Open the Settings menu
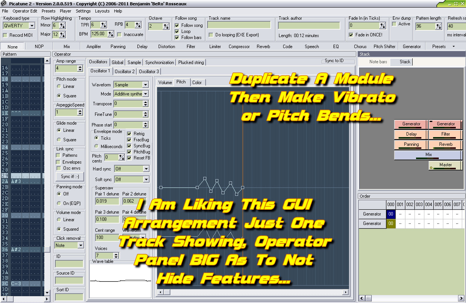This screenshot has width=466, height=303. [x=83, y=11]
